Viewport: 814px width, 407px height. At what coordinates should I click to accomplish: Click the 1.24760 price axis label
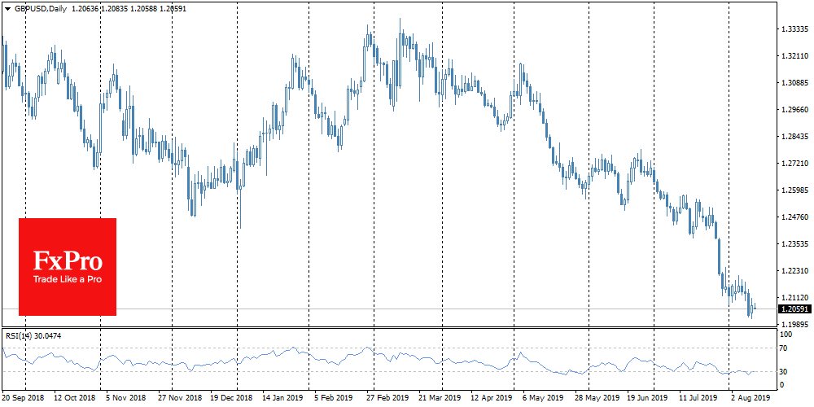click(794, 217)
